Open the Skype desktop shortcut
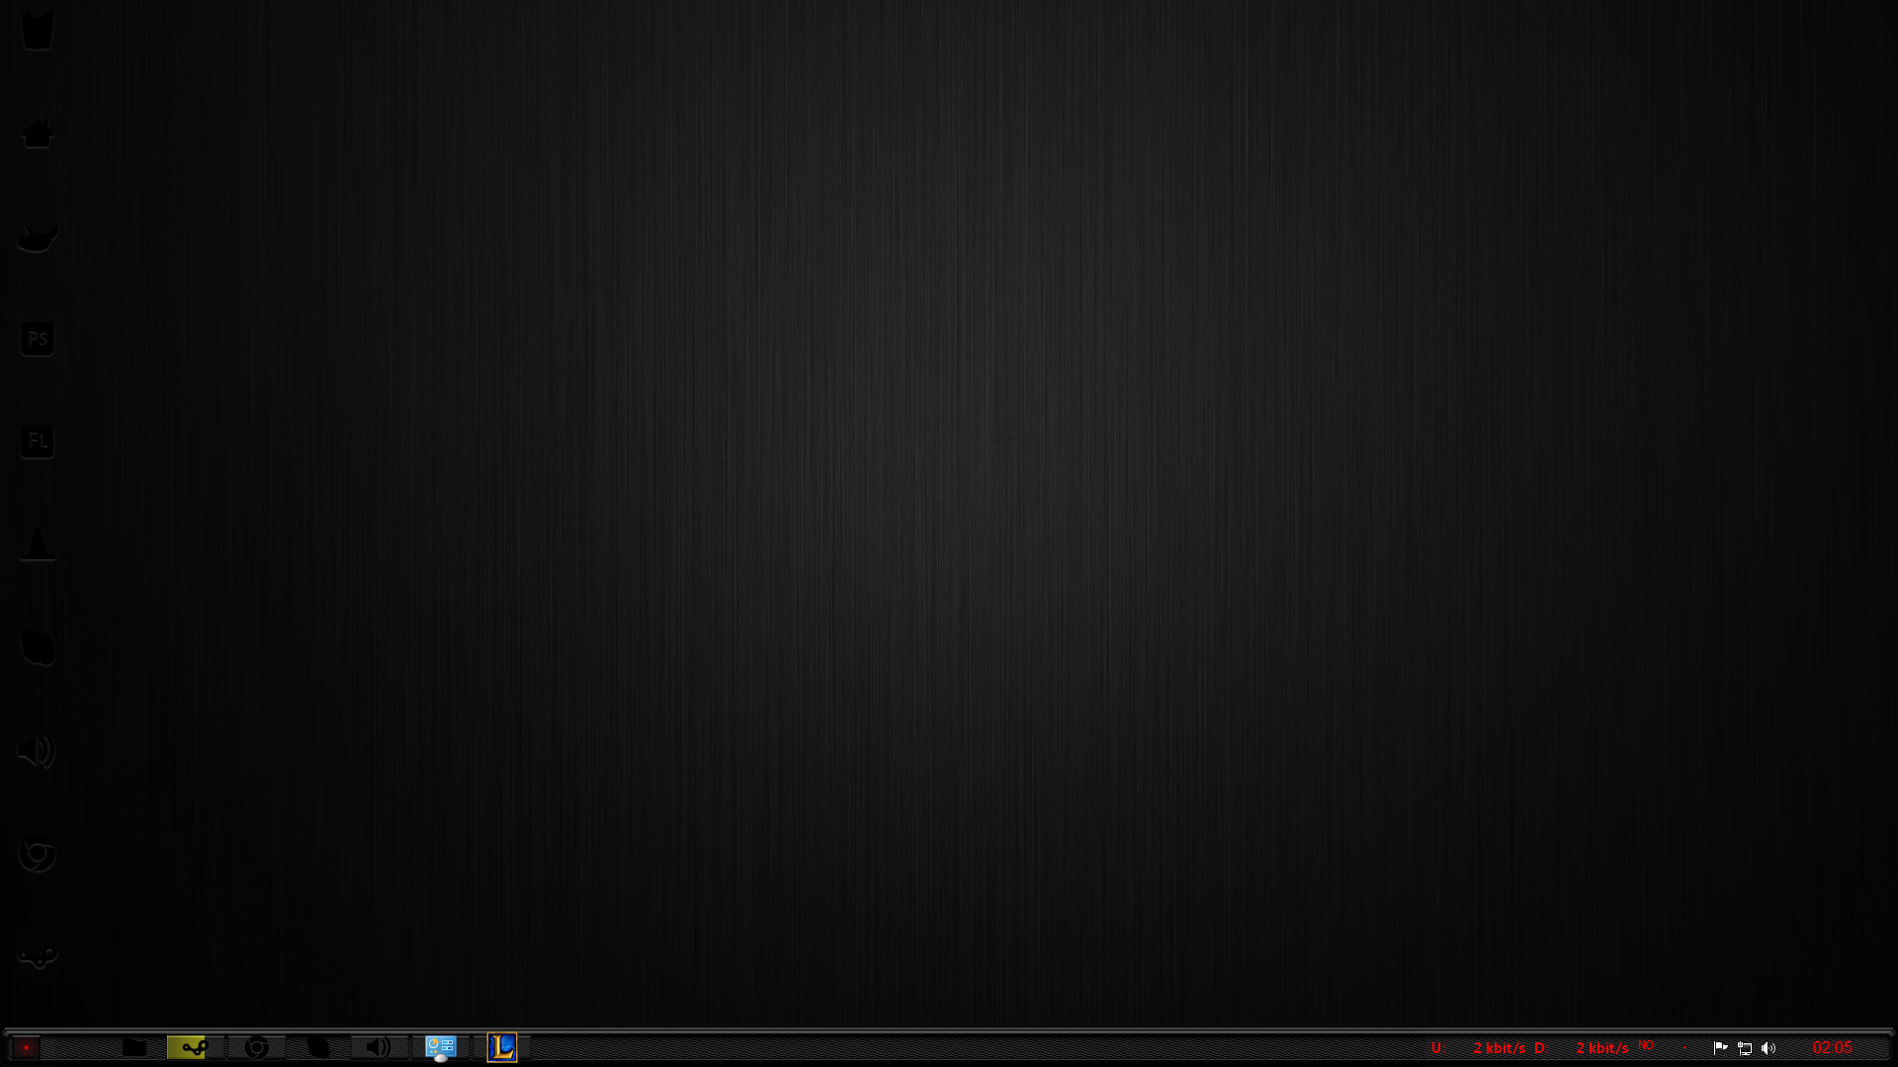1898x1067 pixels. coord(38,648)
